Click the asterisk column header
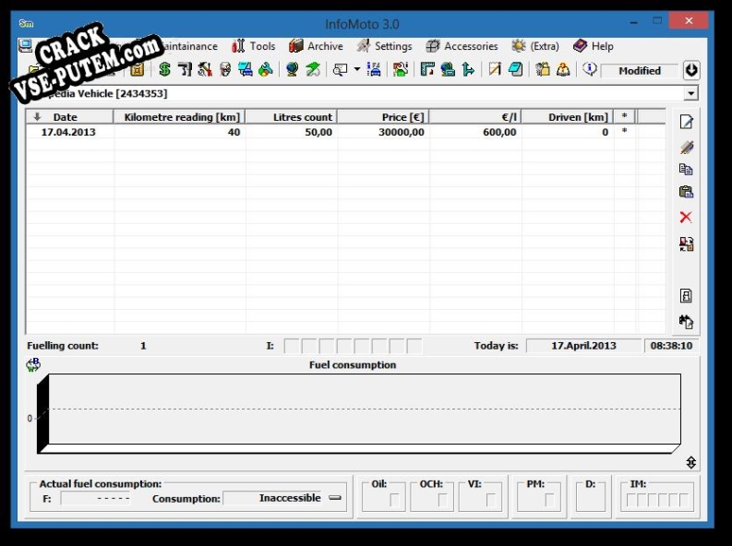732x546 pixels. (x=625, y=117)
